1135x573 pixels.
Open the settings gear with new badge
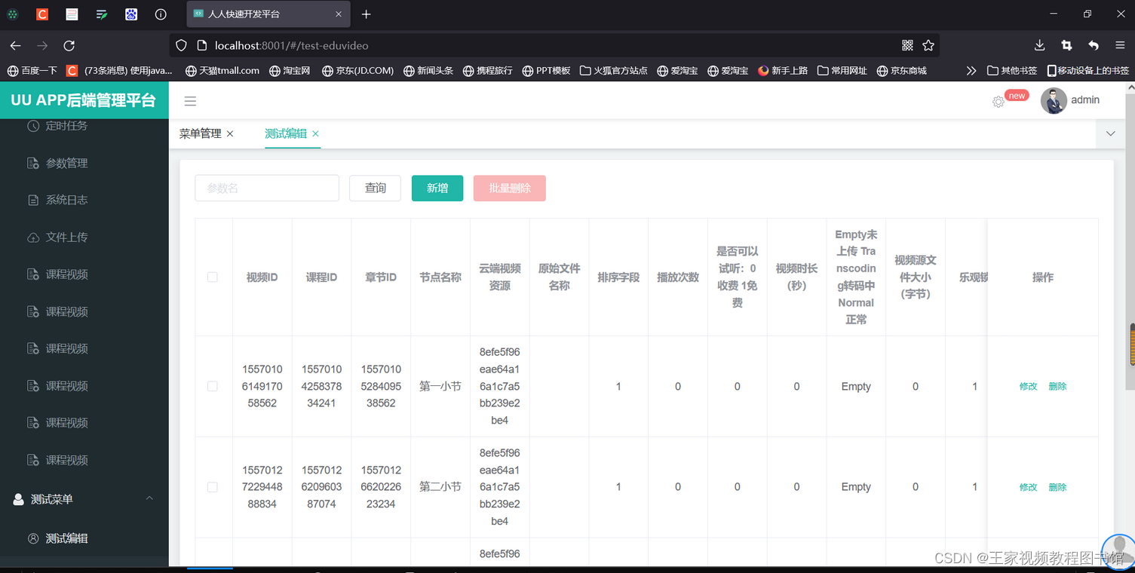(998, 102)
